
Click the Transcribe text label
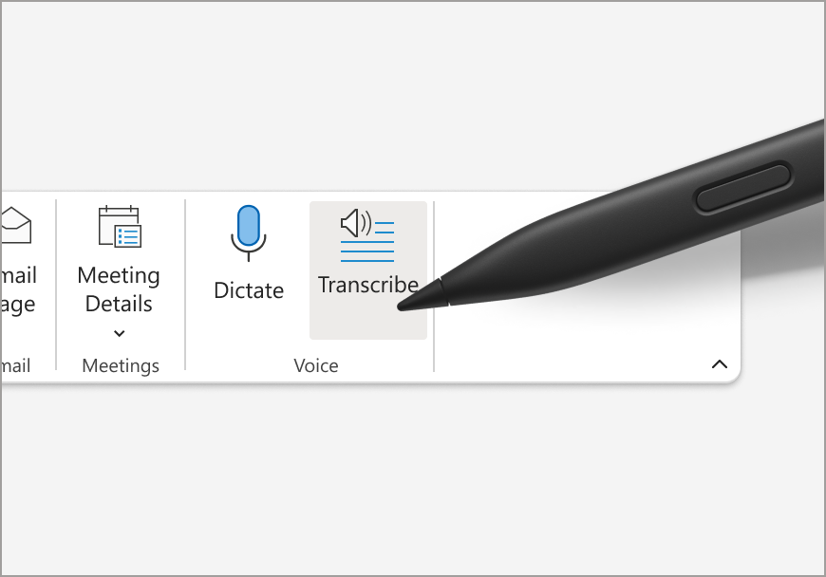pyautogui.click(x=367, y=285)
